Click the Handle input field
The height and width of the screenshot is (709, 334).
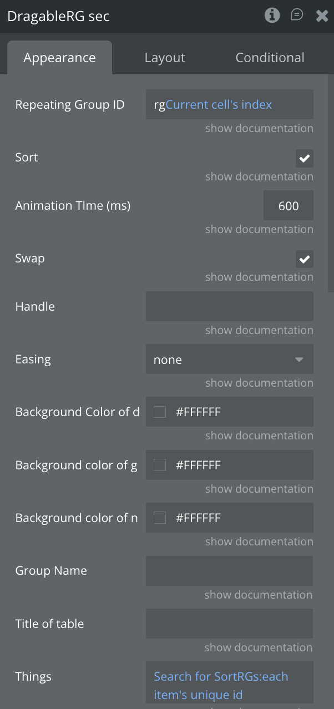(229, 306)
